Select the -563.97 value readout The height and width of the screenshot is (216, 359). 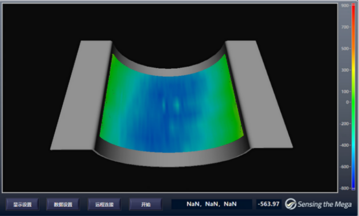268,204
